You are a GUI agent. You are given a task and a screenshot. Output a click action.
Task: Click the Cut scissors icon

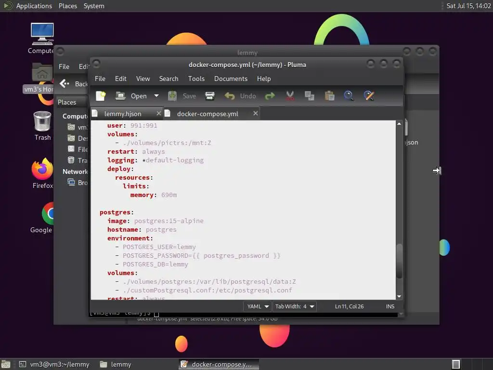tap(290, 96)
